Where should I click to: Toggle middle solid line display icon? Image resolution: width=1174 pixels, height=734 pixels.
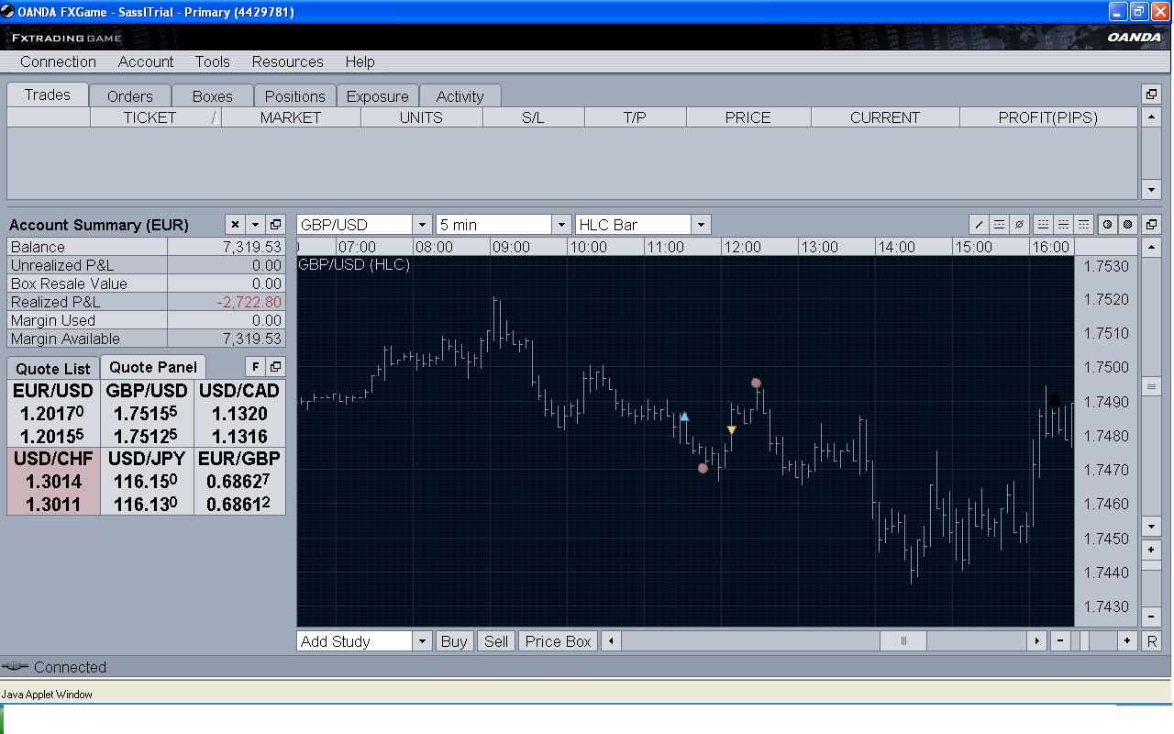pos(1063,225)
